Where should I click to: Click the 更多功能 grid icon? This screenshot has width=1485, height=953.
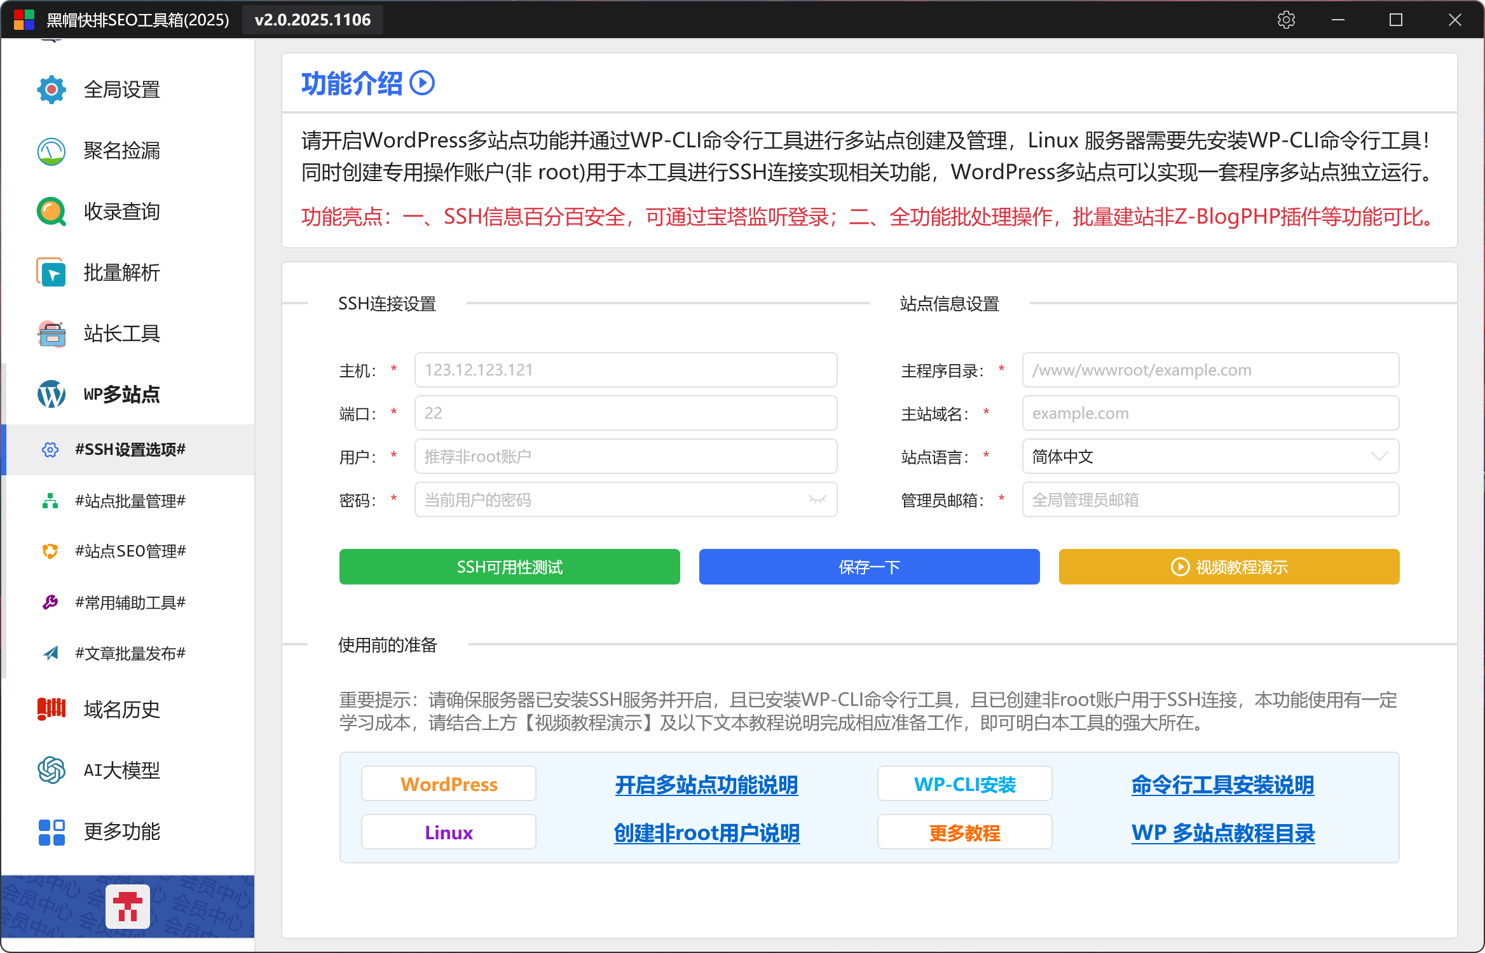point(51,831)
